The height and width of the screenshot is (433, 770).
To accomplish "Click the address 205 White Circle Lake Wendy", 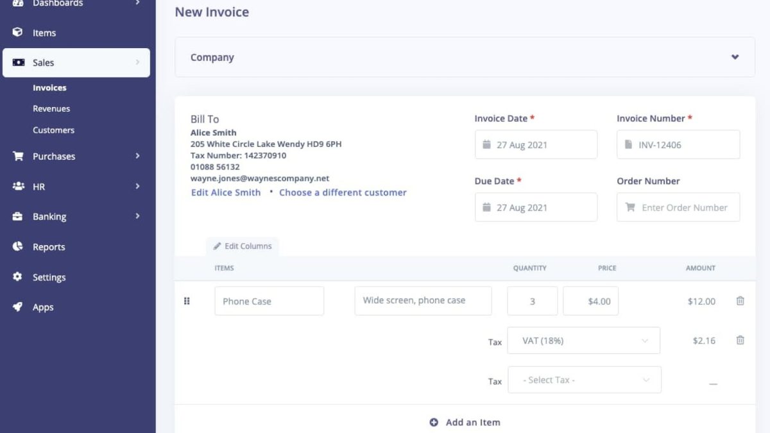I will pos(248,144).
